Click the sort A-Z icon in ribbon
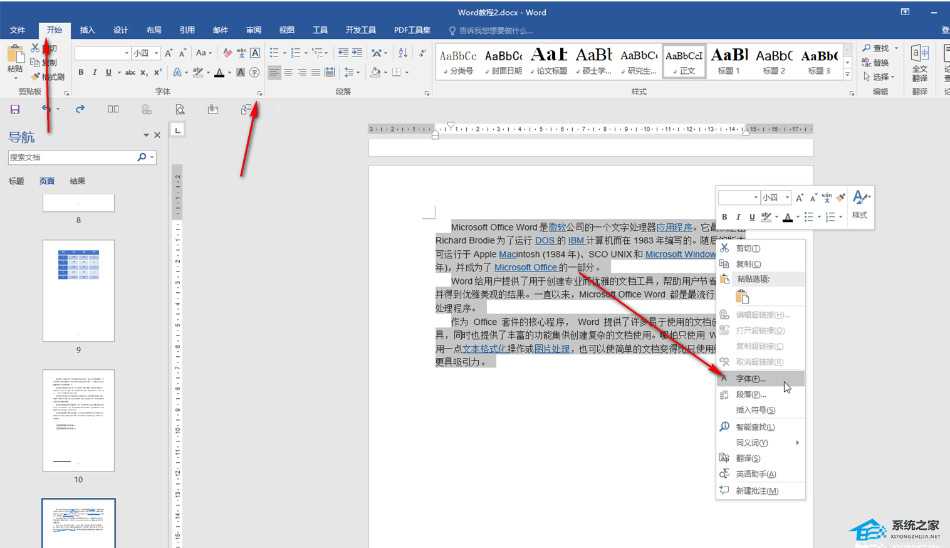The image size is (950, 548). tap(403, 53)
